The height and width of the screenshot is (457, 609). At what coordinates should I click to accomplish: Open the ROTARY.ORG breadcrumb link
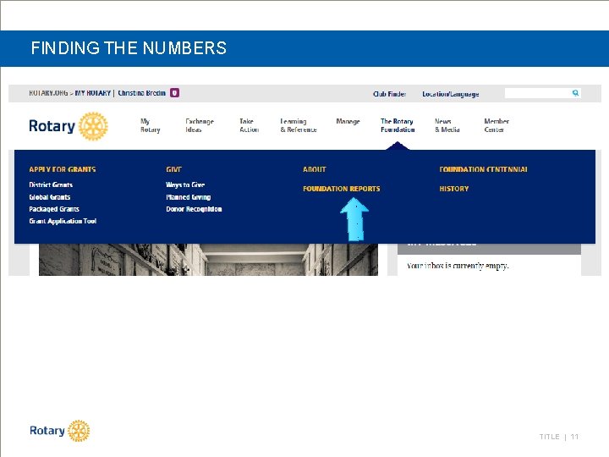coord(48,93)
